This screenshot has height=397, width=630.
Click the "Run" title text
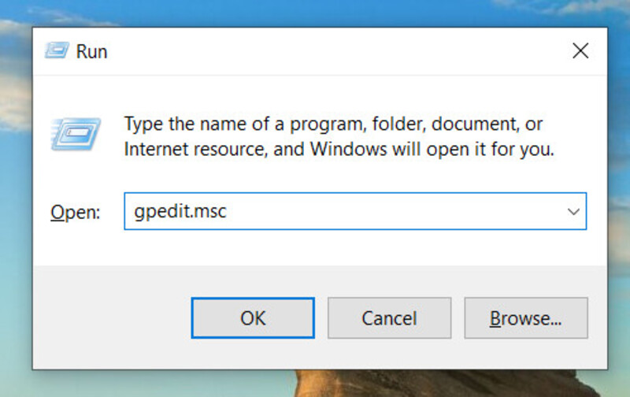click(x=91, y=51)
